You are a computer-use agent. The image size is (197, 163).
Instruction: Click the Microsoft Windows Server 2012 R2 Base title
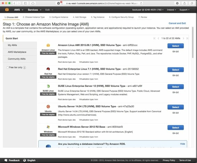81,127
